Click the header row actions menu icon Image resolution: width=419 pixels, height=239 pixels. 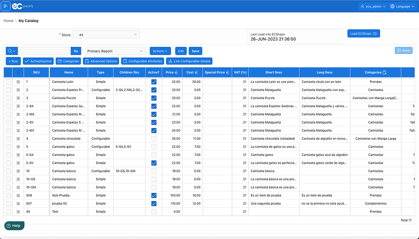click(x=18, y=73)
